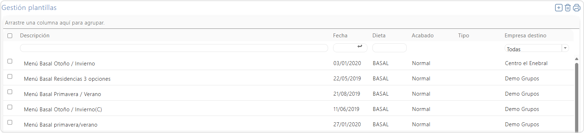Check the box for Menú Basal Residencias 3 opciones

pos(10,76)
